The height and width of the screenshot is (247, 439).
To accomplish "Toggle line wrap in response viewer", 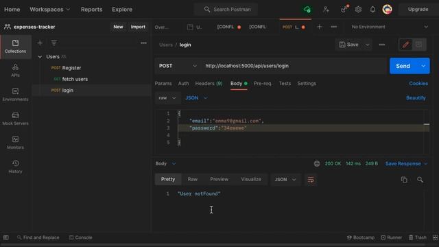I will (x=311, y=180).
